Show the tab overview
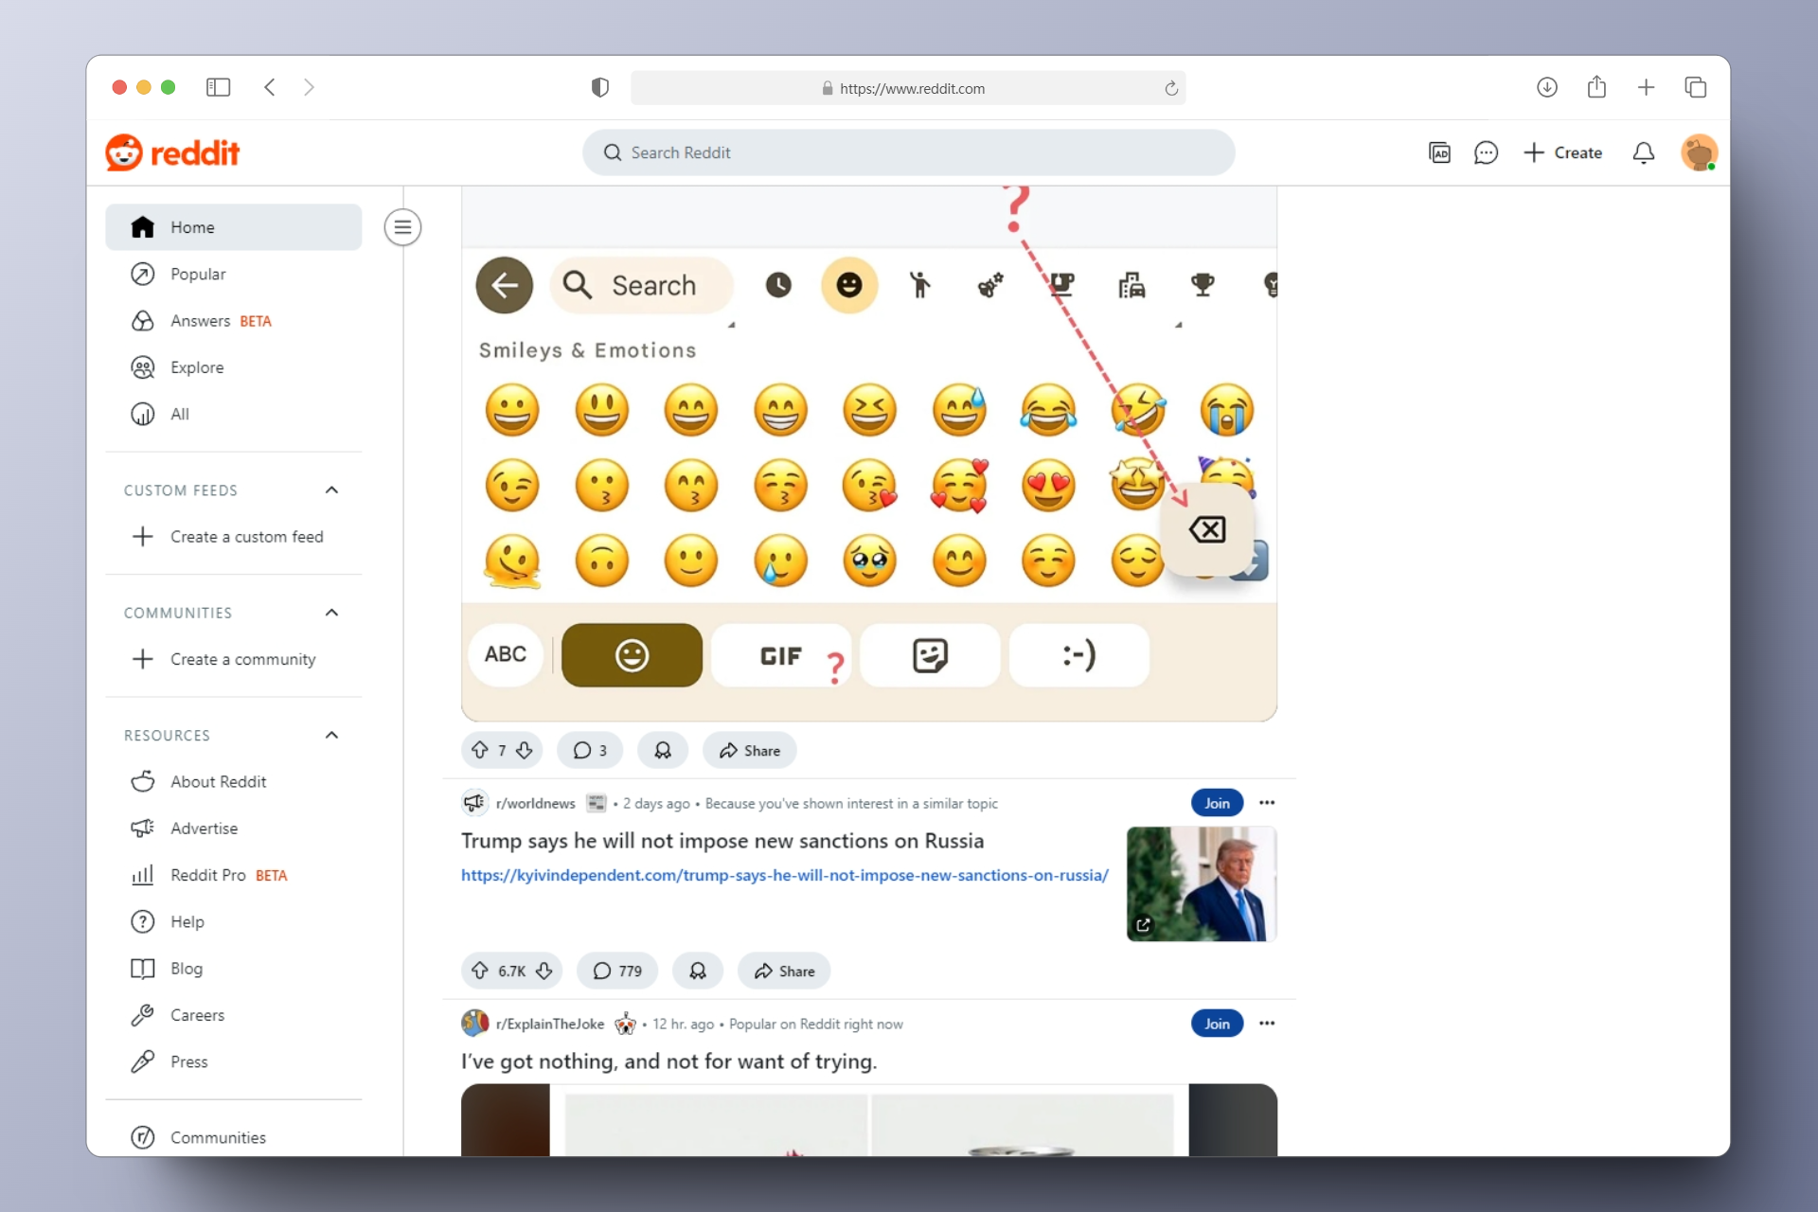 click(1695, 87)
